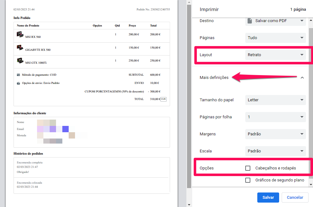Click the Pedido No. 2303021240755 text
The height and width of the screenshot is (207, 313).
[153, 9]
